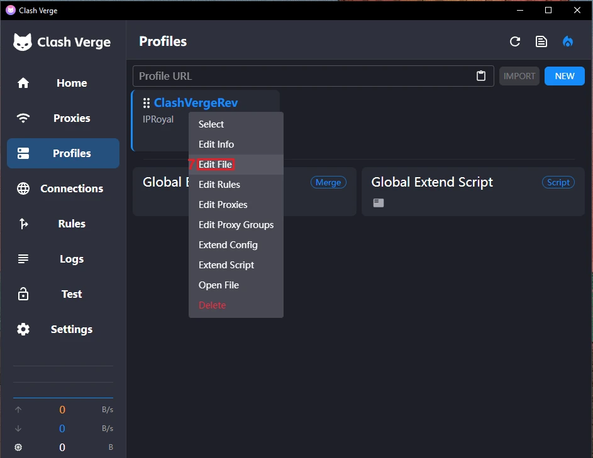Click the Test padlock icon
Image resolution: width=593 pixels, height=458 pixels.
click(23, 294)
